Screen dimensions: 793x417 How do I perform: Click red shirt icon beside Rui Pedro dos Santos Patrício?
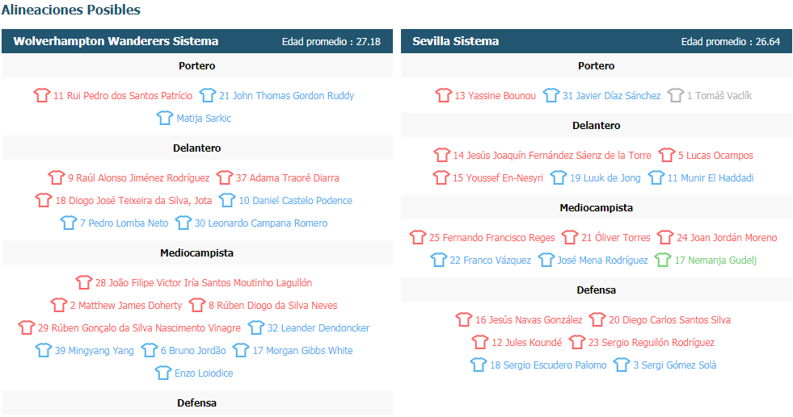(42, 95)
